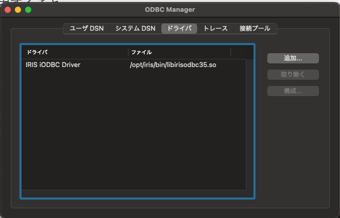Select the ドライバ tab
This screenshot has width=340, height=218.
179,29
